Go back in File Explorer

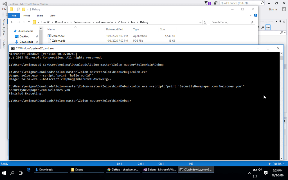click(x=12, y=22)
